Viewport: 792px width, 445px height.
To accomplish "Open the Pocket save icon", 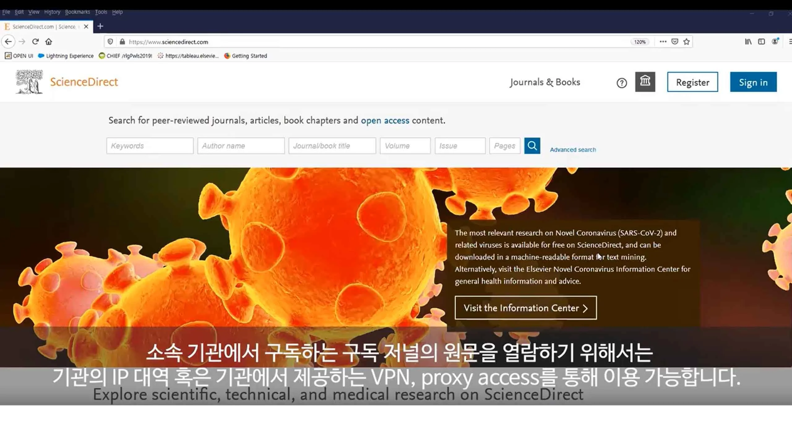I will (x=674, y=41).
